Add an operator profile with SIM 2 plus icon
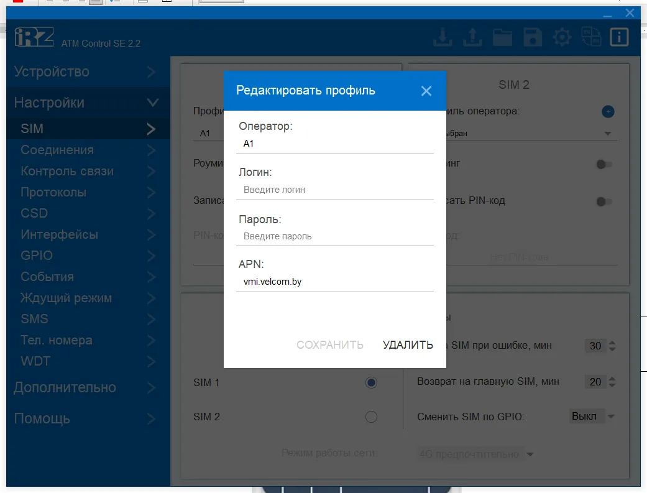 pyautogui.click(x=608, y=111)
